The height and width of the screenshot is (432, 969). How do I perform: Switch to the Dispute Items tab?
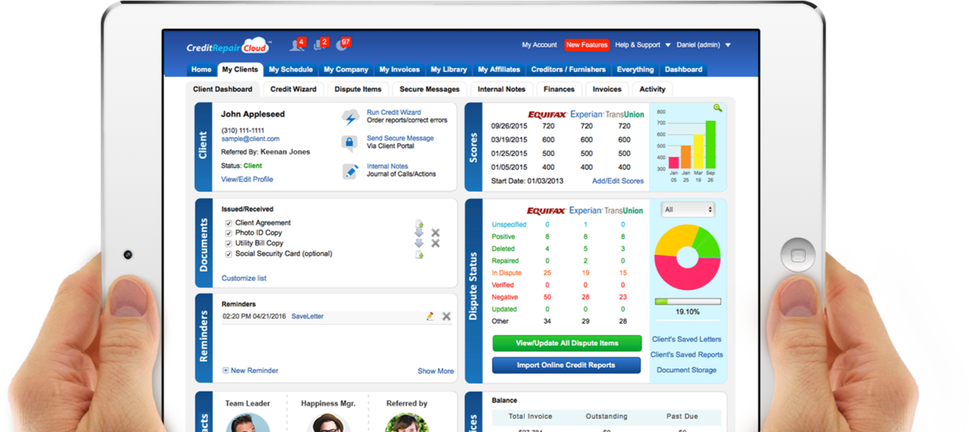pyautogui.click(x=358, y=89)
